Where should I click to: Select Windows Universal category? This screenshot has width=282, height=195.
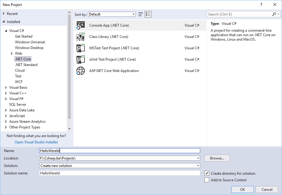coord(30,42)
